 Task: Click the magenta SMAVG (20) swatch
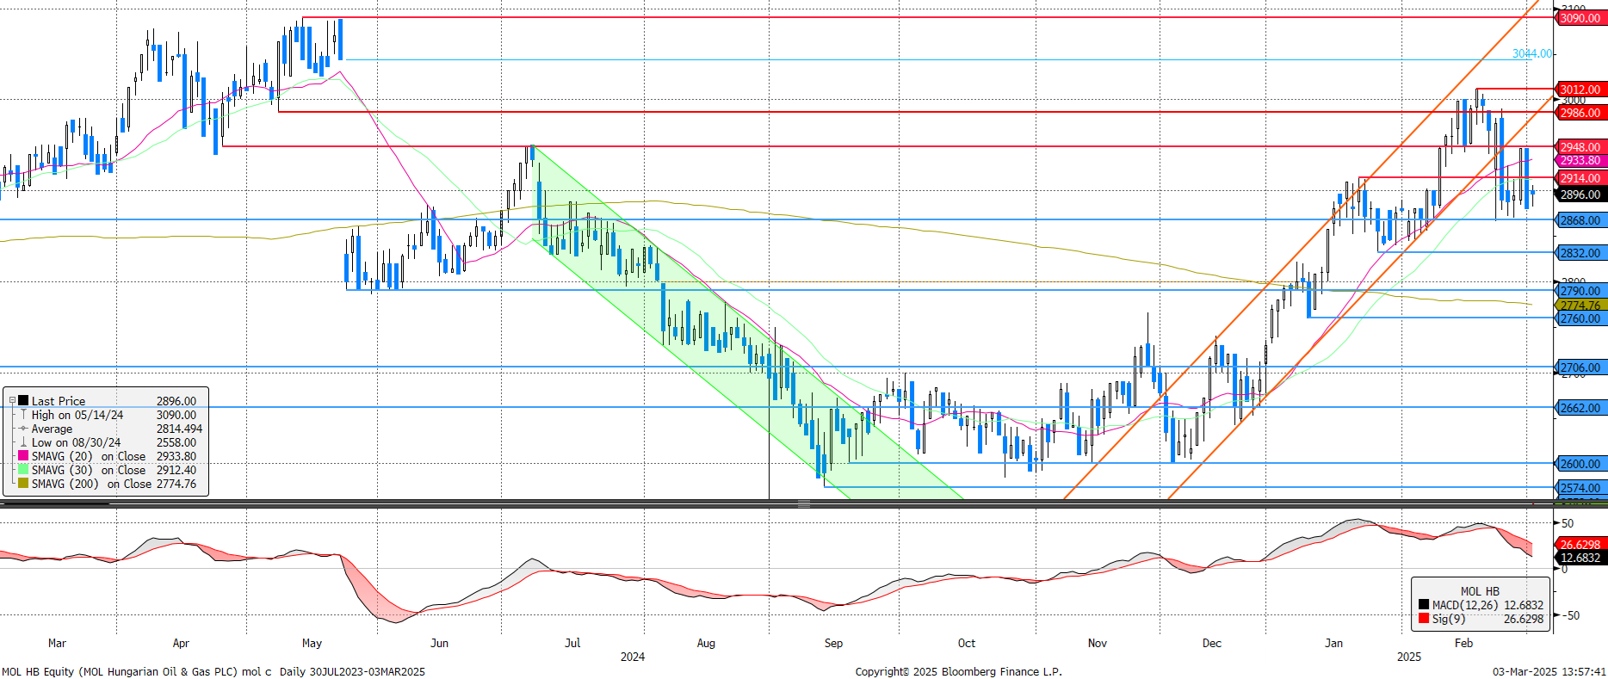(x=23, y=456)
